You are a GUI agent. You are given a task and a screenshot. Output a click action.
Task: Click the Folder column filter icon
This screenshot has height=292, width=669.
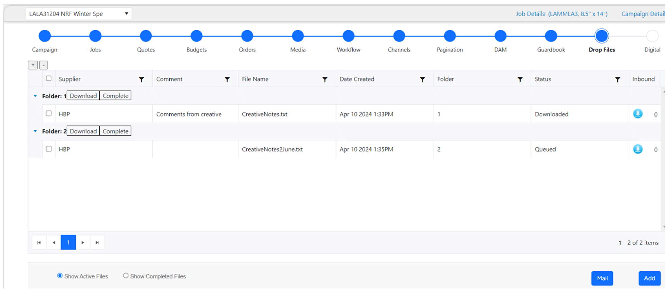click(x=520, y=79)
